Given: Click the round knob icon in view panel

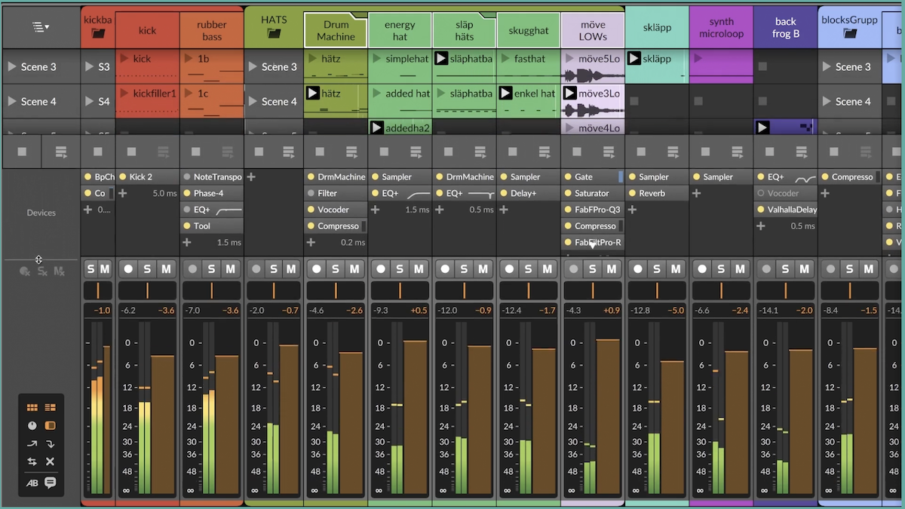Looking at the screenshot, I should 32,425.
